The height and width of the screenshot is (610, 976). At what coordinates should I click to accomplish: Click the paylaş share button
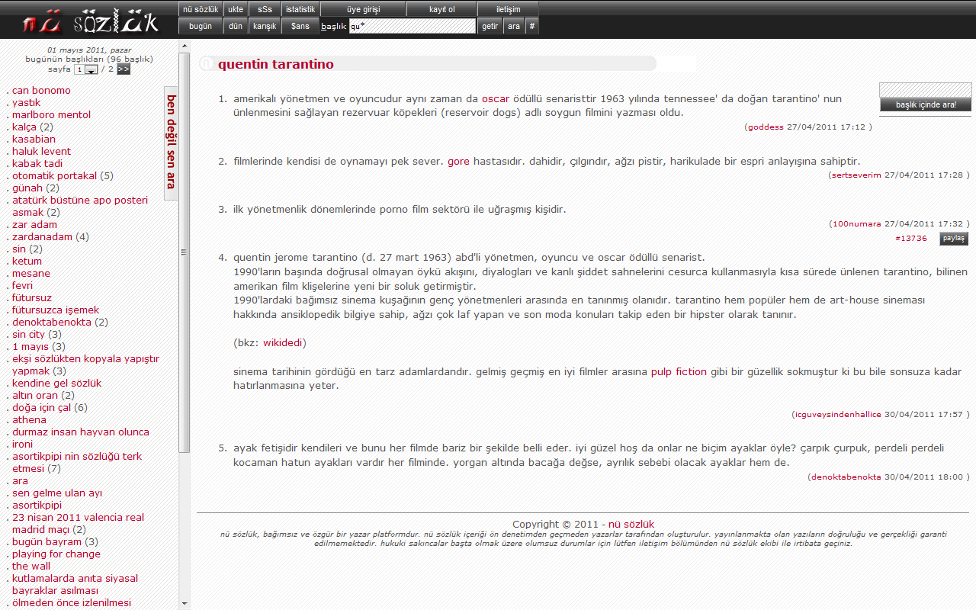(953, 239)
